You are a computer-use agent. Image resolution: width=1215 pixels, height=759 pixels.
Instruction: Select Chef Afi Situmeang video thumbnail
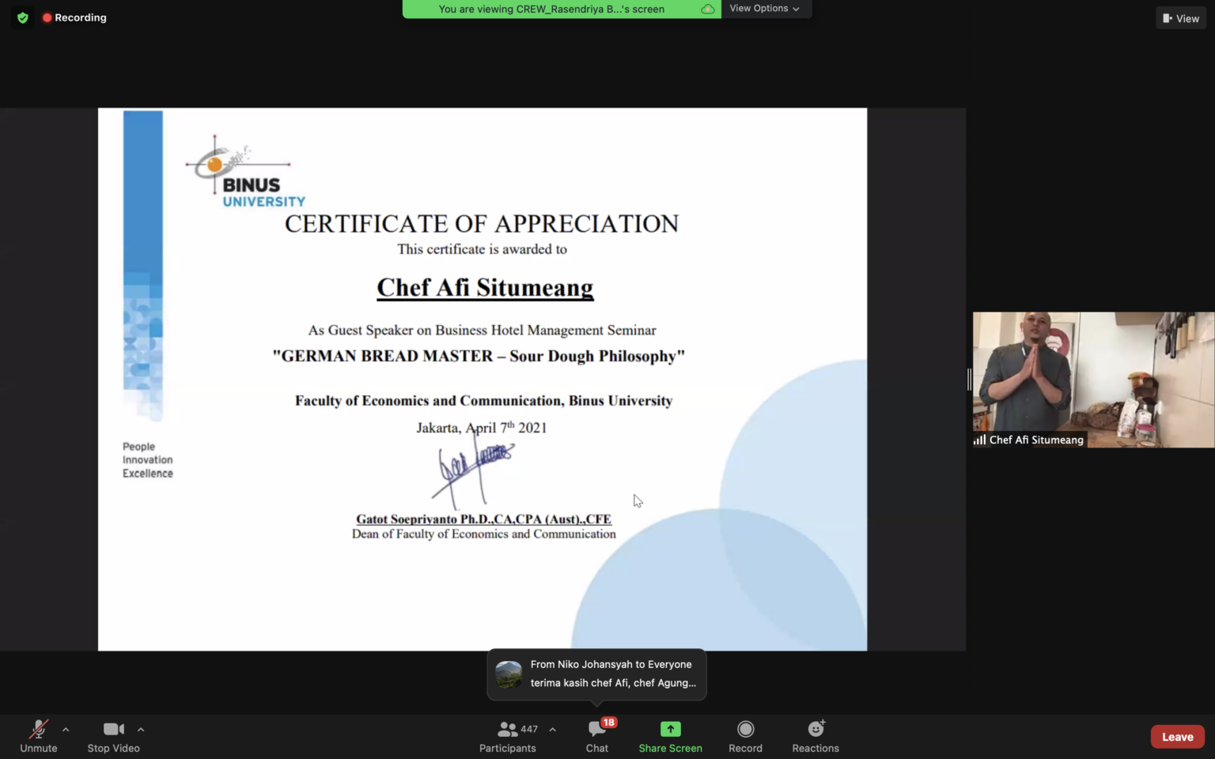(1093, 379)
